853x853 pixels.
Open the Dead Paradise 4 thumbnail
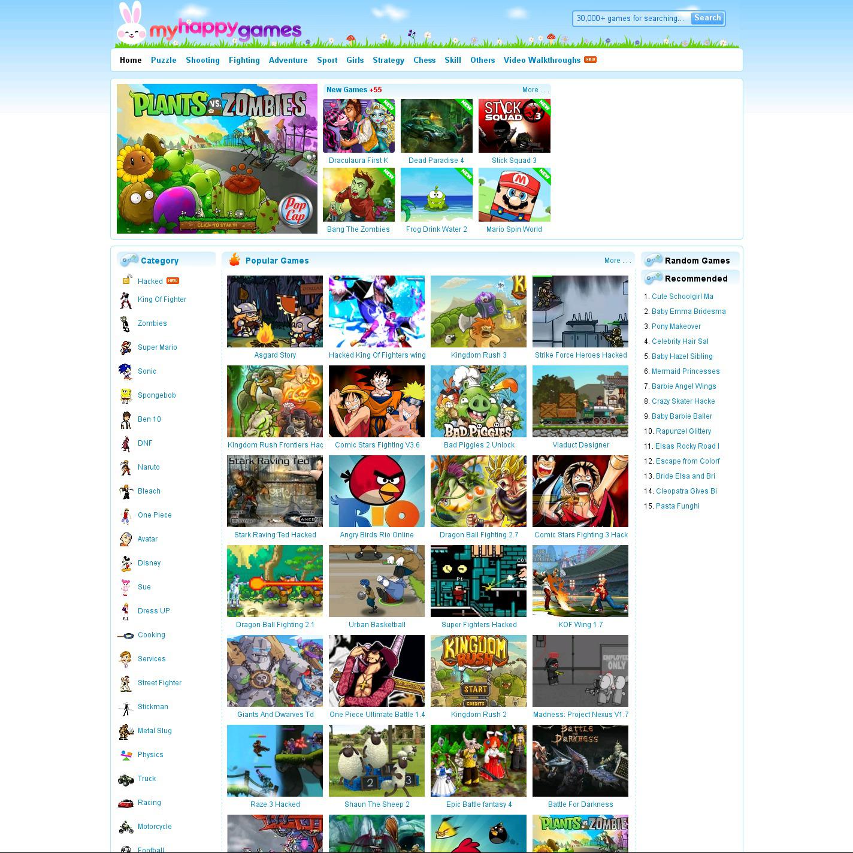point(437,126)
